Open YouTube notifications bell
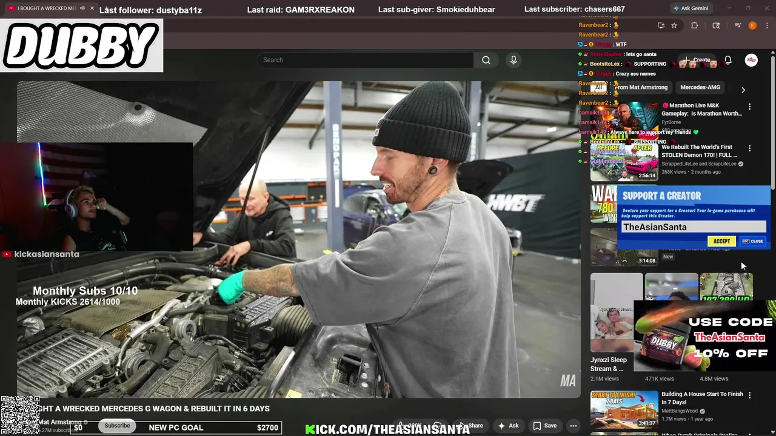Viewport: 776px width, 436px height. pyautogui.click(x=728, y=60)
